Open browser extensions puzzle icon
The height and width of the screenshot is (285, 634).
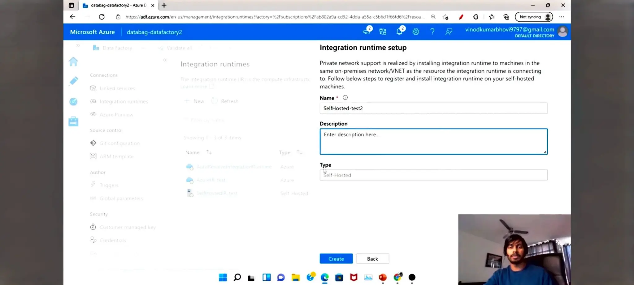(x=476, y=17)
